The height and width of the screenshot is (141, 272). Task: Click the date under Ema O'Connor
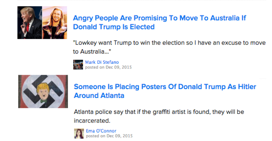(109, 136)
